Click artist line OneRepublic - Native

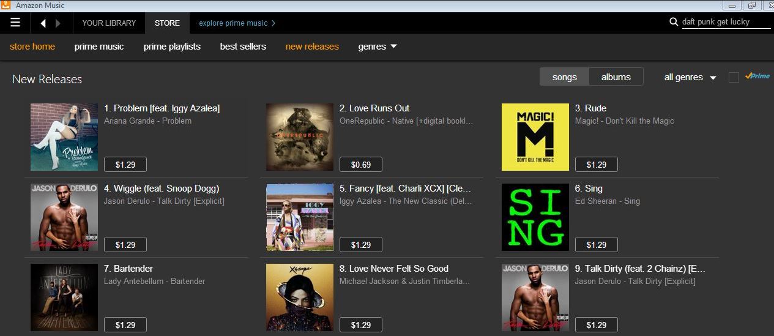(406, 121)
